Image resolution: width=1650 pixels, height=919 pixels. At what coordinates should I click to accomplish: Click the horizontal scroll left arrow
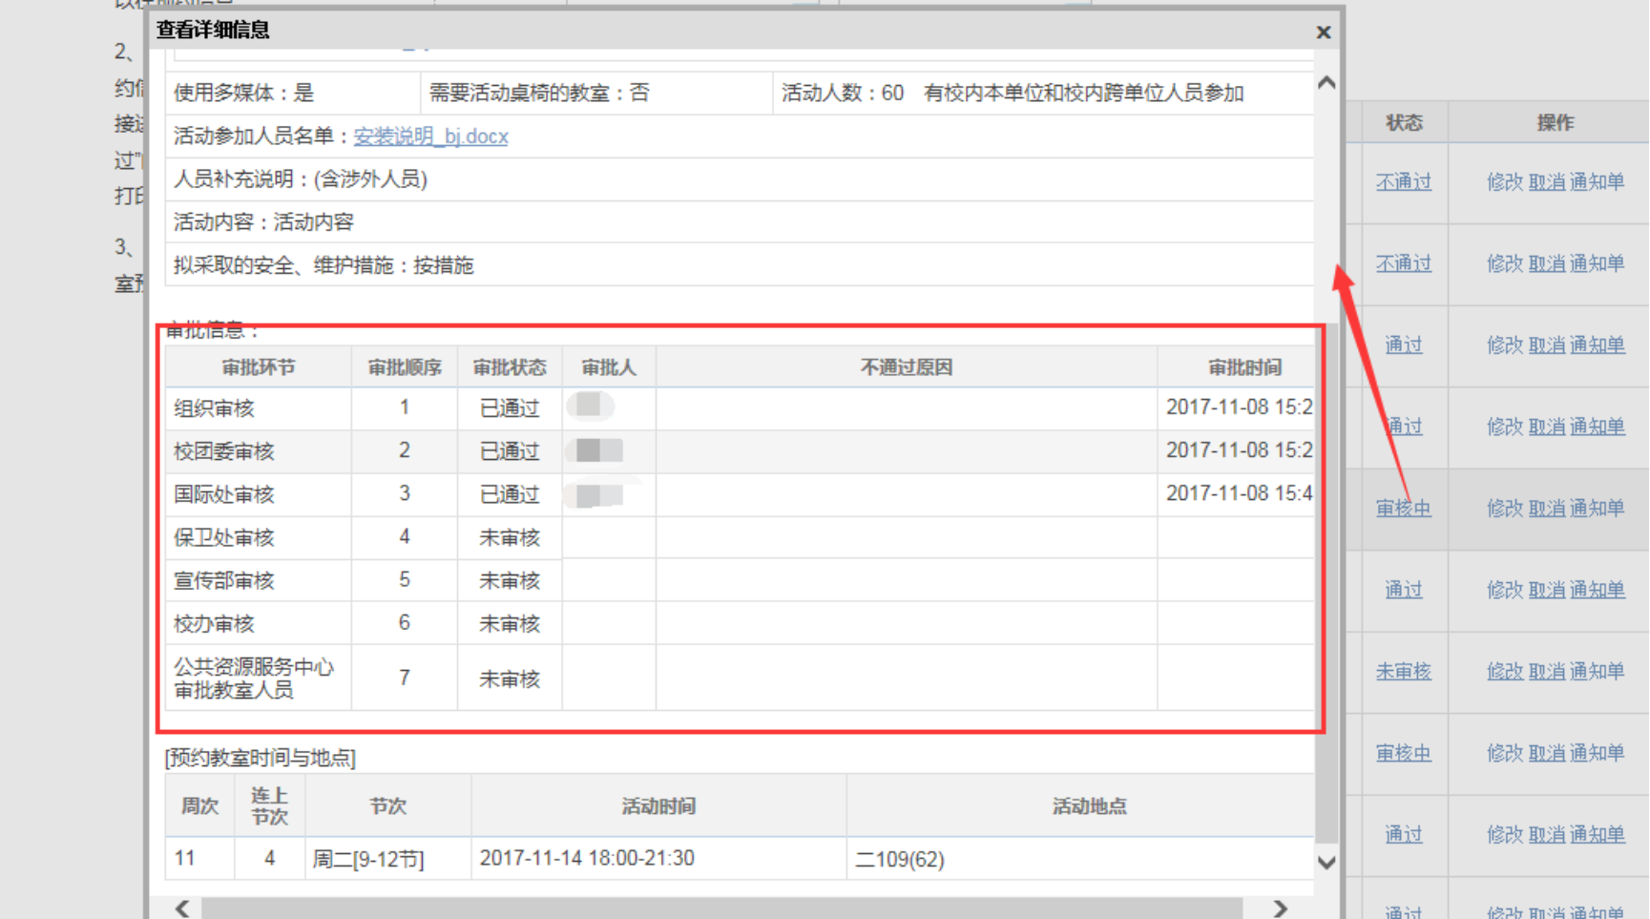[x=182, y=908]
